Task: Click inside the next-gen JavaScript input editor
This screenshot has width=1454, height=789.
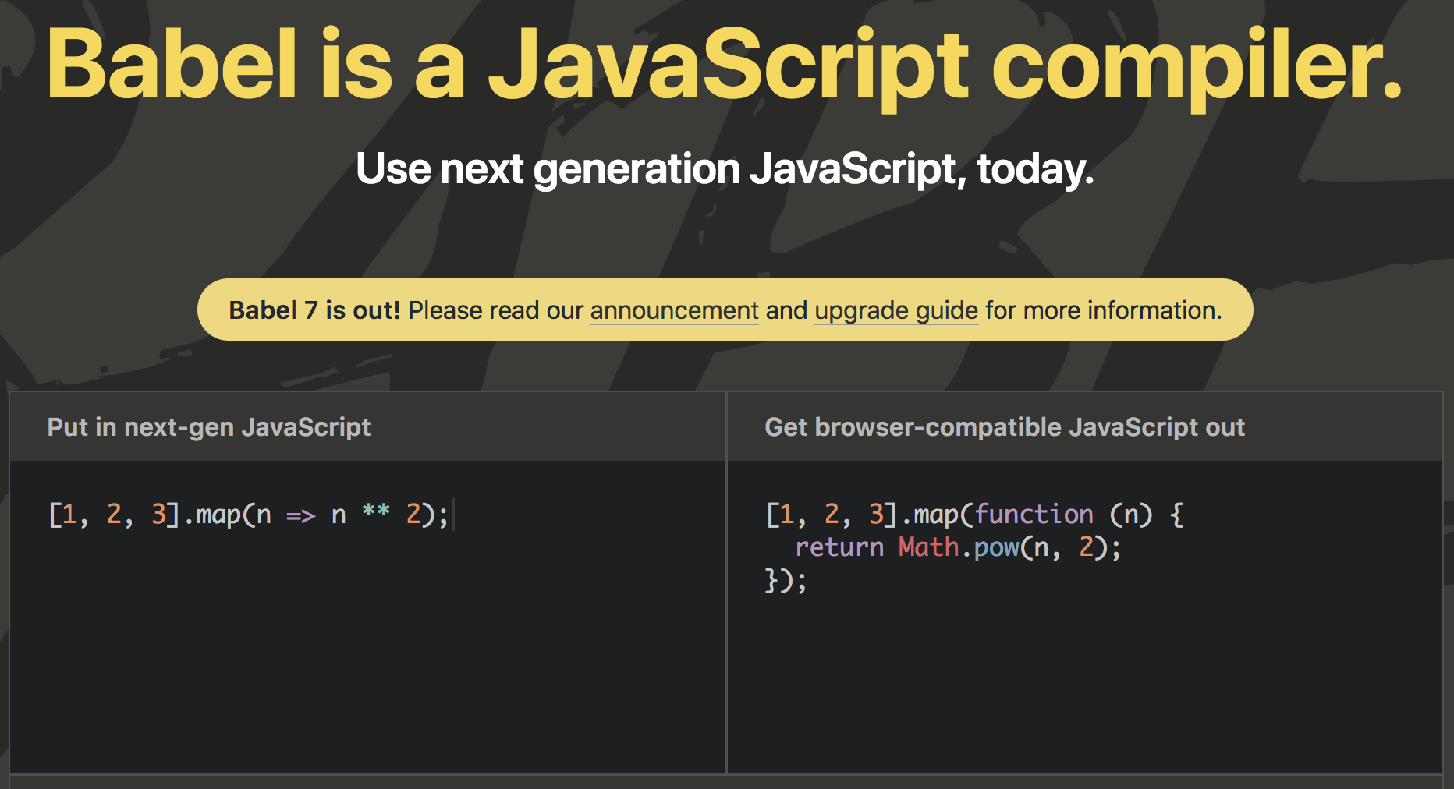Action: 367,616
